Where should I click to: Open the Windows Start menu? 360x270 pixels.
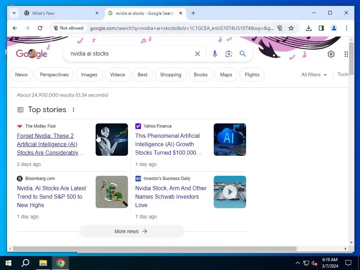(x=8, y=263)
